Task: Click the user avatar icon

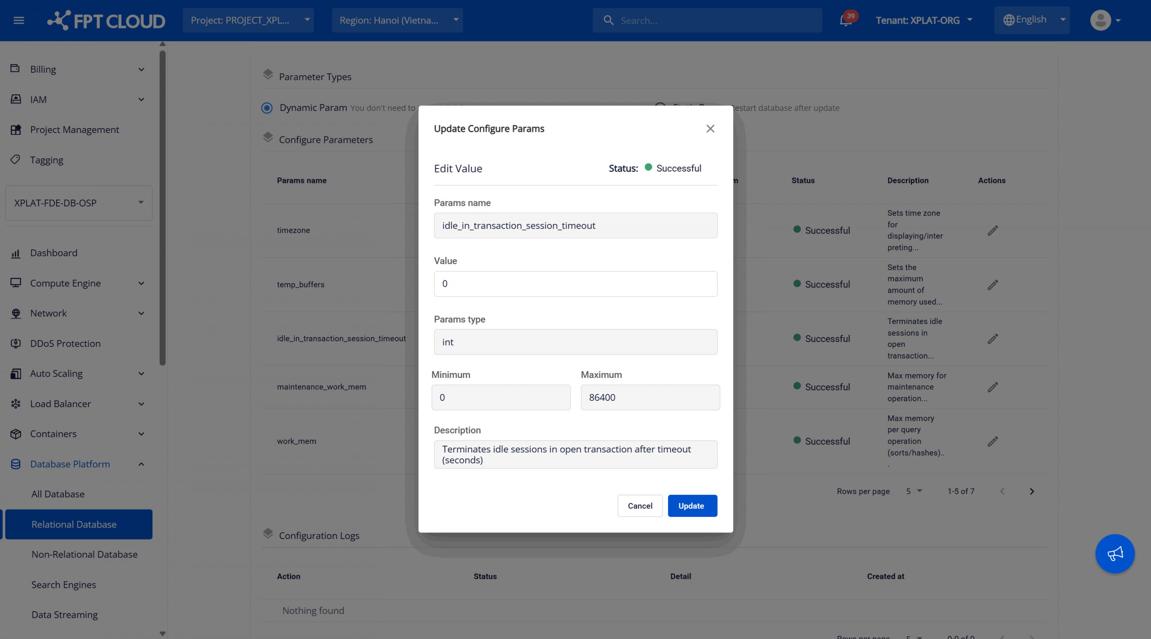Action: (x=1101, y=20)
